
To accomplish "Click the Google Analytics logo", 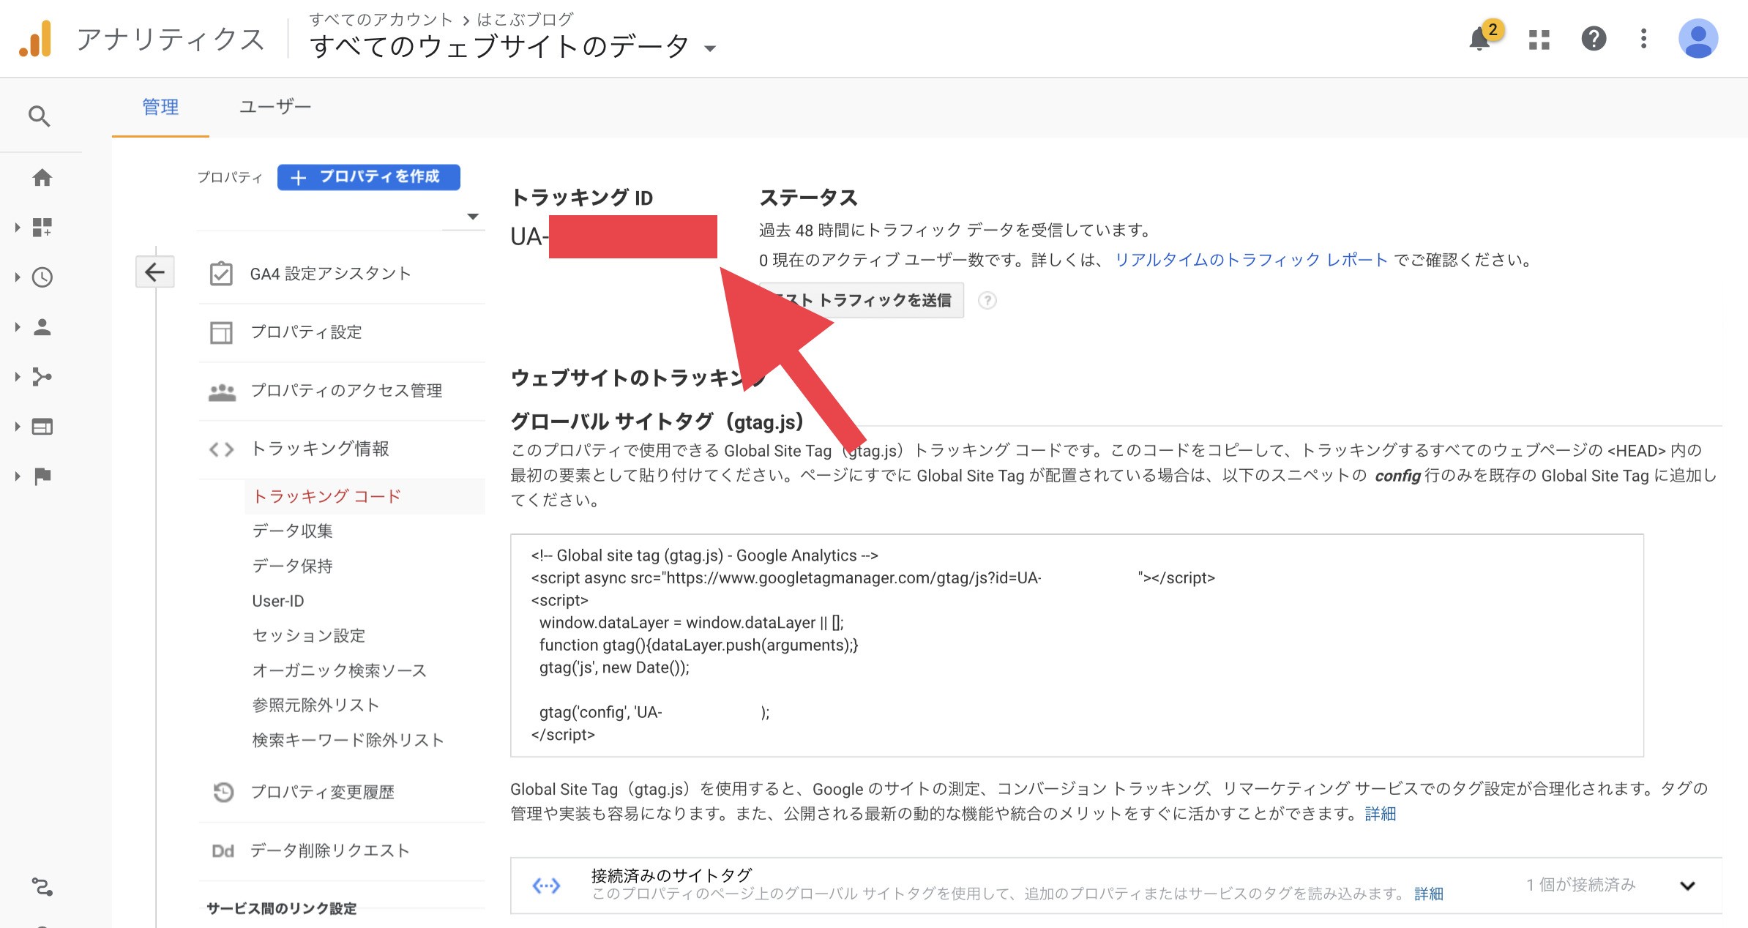I will tap(35, 39).
